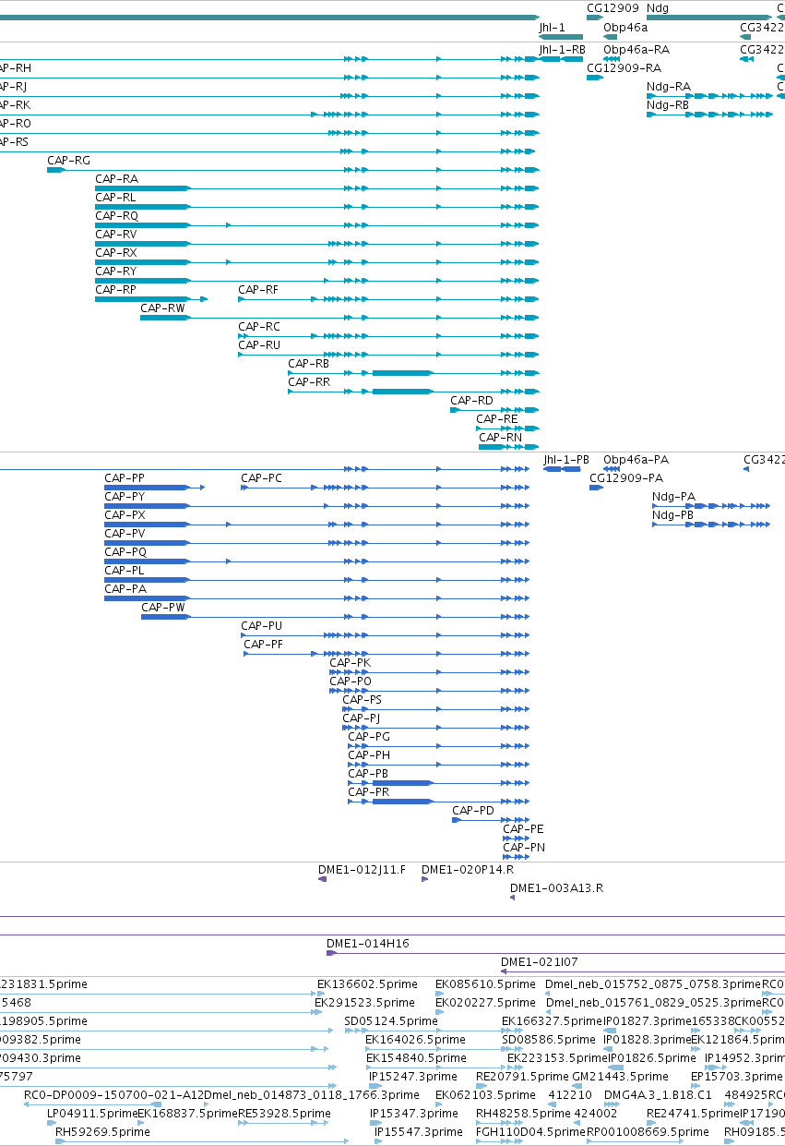
Task: Select protein CAP-PE
Action: 524,828
